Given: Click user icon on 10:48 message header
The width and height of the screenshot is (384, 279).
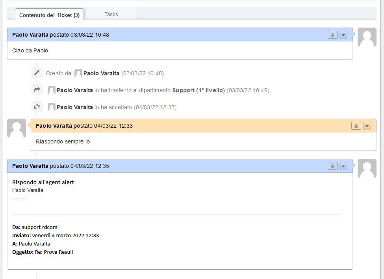Looking at the screenshot, I should pyautogui.click(x=332, y=35).
